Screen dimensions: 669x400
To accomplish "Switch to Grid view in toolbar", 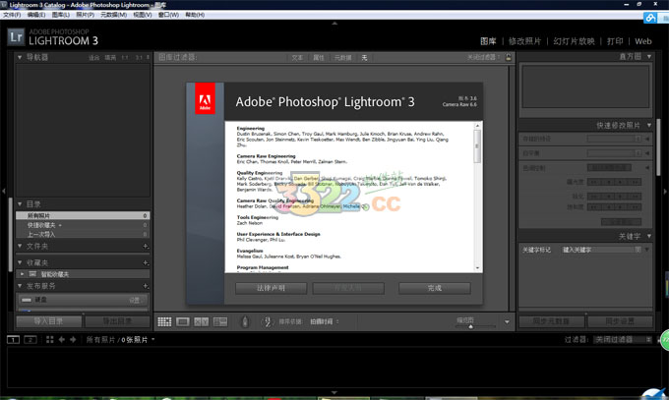I will click(164, 321).
